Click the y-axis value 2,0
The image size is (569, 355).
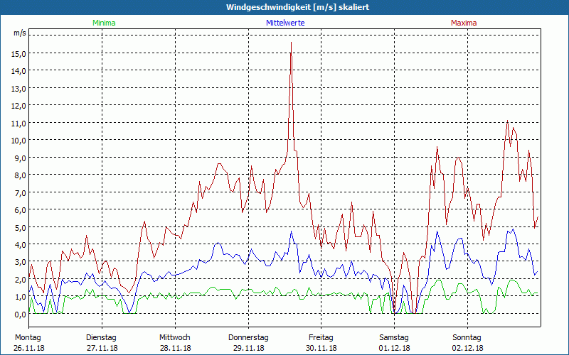tap(20, 280)
